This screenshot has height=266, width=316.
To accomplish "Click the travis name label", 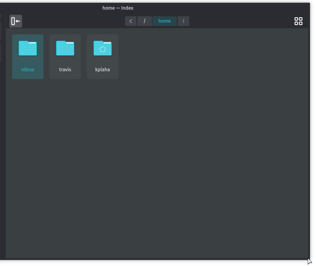I will 65,69.
